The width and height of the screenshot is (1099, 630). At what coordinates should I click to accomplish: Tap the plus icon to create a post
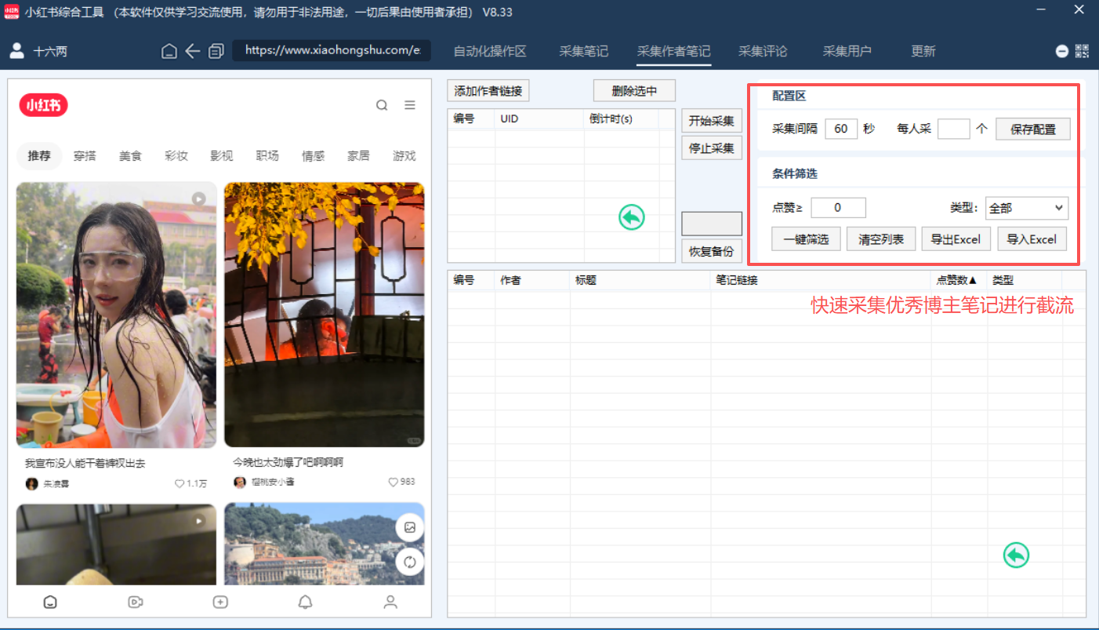[220, 602]
